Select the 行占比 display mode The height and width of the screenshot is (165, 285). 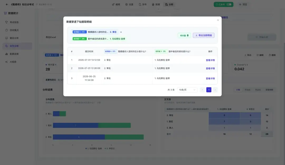click(248, 90)
